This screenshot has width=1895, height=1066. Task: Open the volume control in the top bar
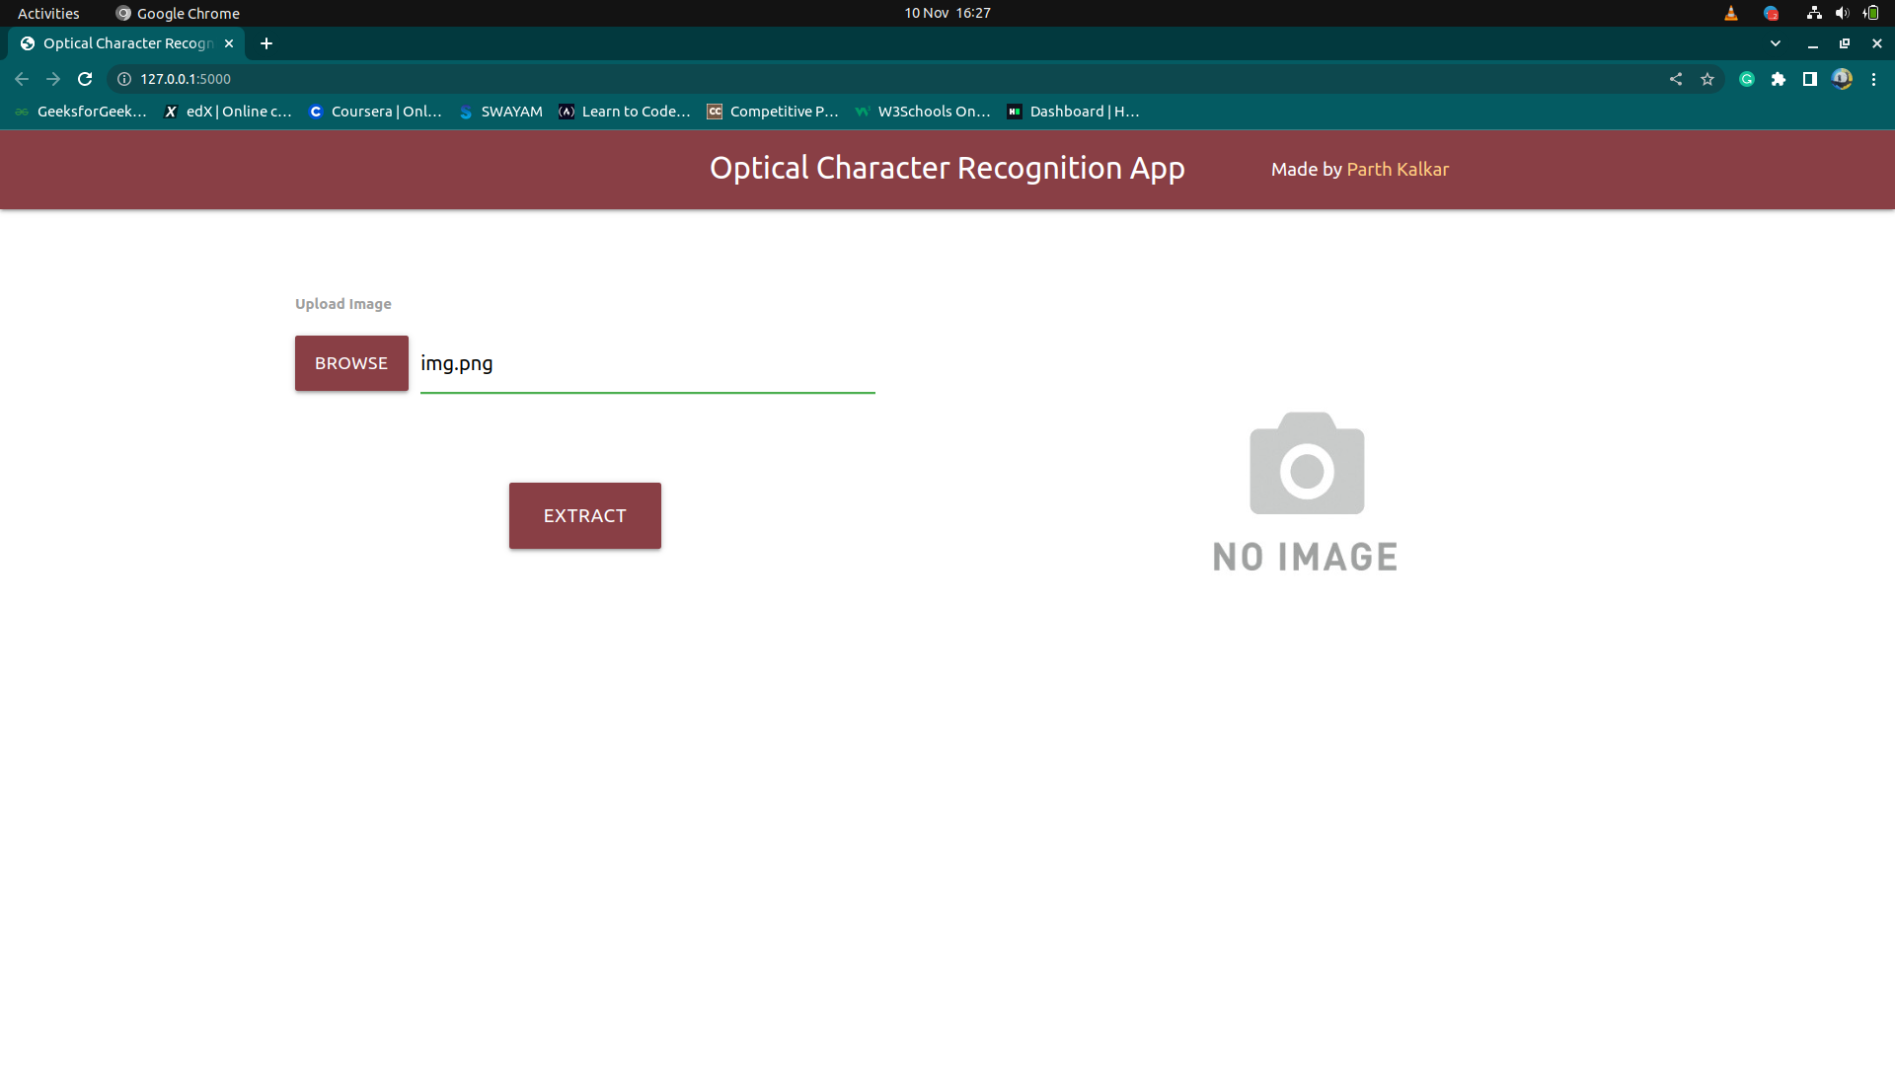[x=1841, y=13]
